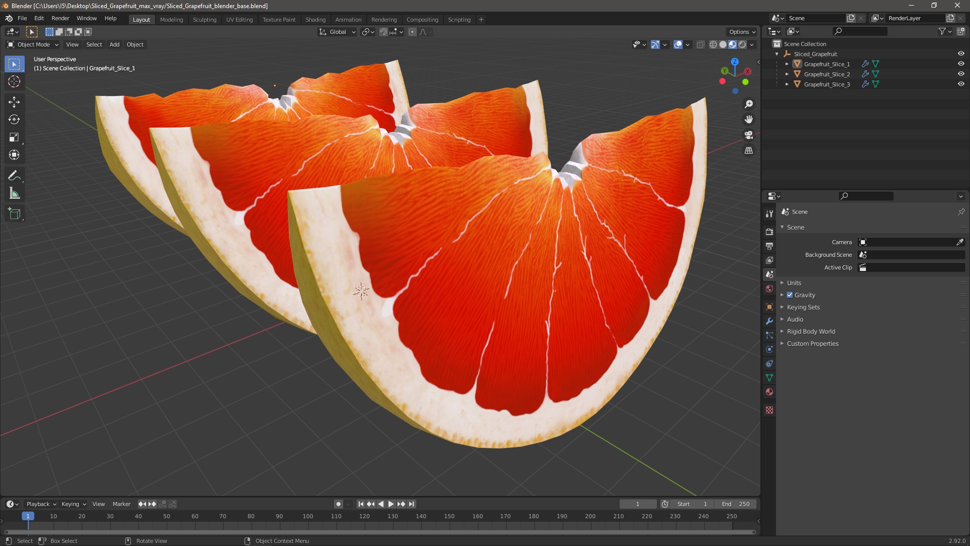
Task: Switch to the UV Editing workspace tab
Action: pos(239,20)
